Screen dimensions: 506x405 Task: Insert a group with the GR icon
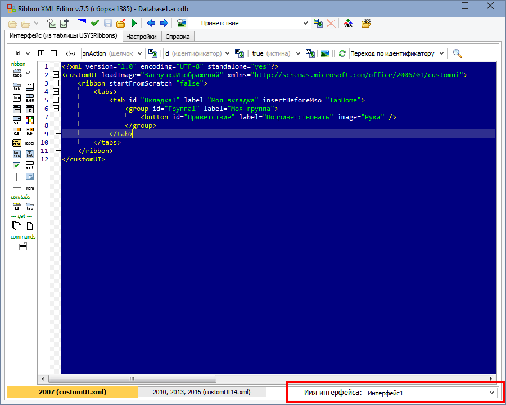(x=30, y=86)
